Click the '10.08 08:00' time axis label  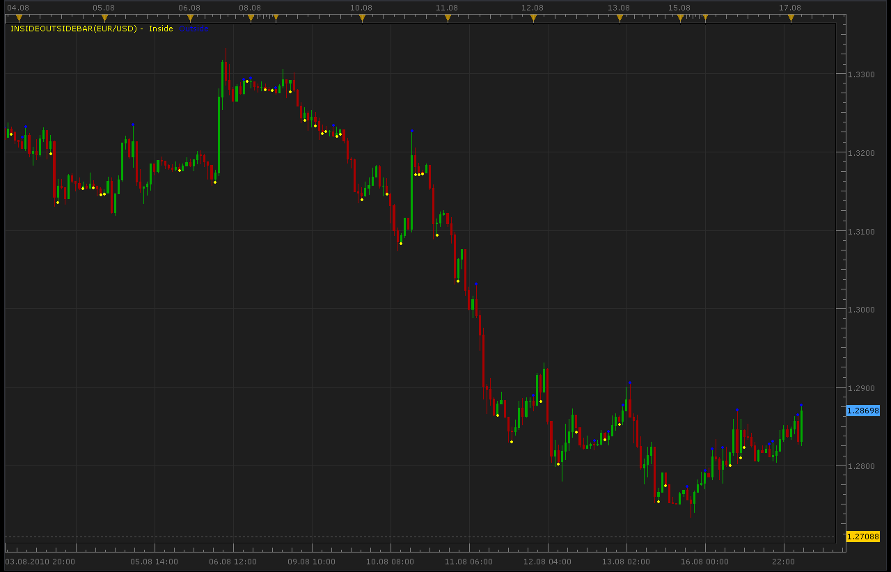(x=391, y=562)
